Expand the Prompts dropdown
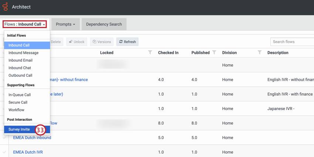This screenshot has height=157, width=314. 65,24
